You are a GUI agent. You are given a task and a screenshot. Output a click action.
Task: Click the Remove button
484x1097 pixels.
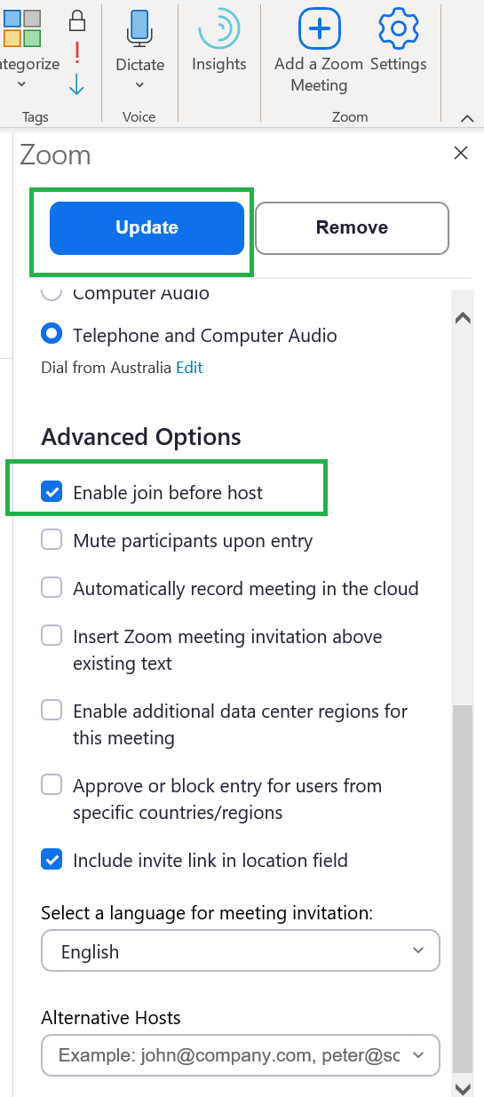(x=352, y=227)
